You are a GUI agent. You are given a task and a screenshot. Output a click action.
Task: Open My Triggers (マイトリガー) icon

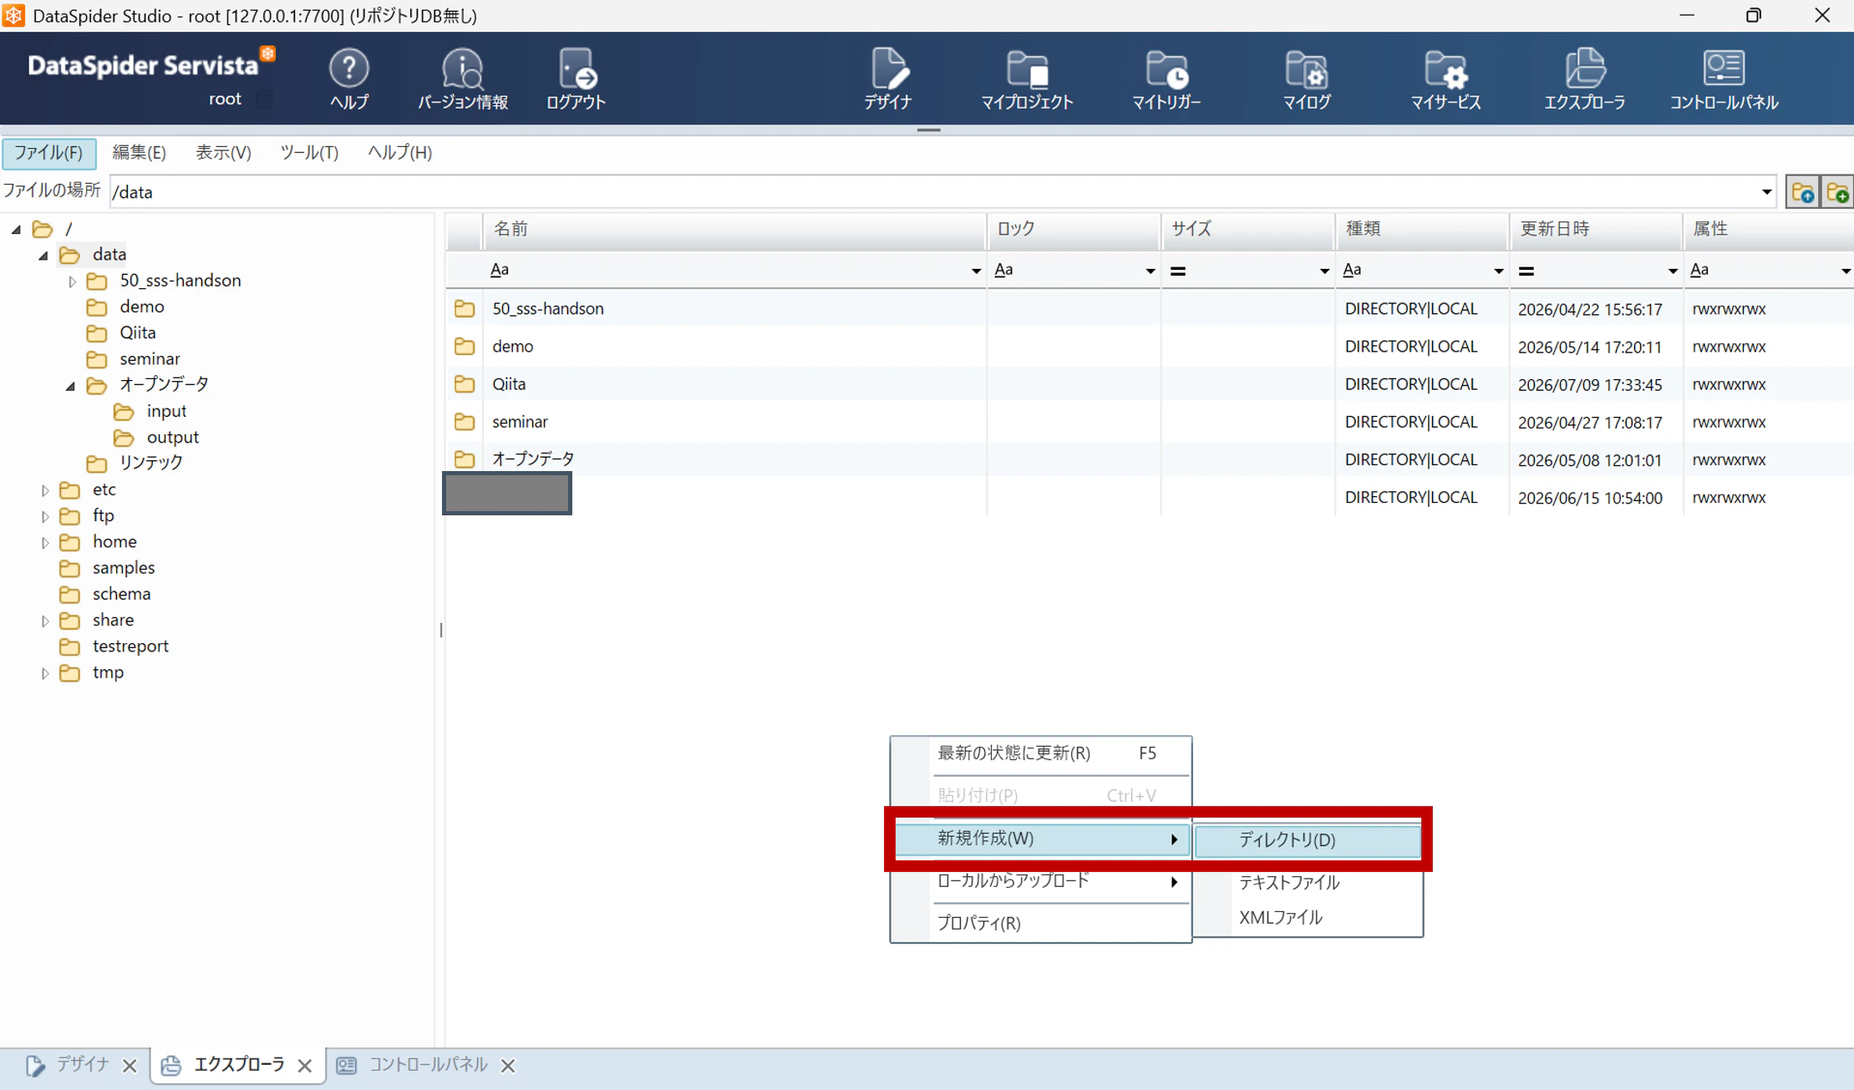click(1166, 79)
